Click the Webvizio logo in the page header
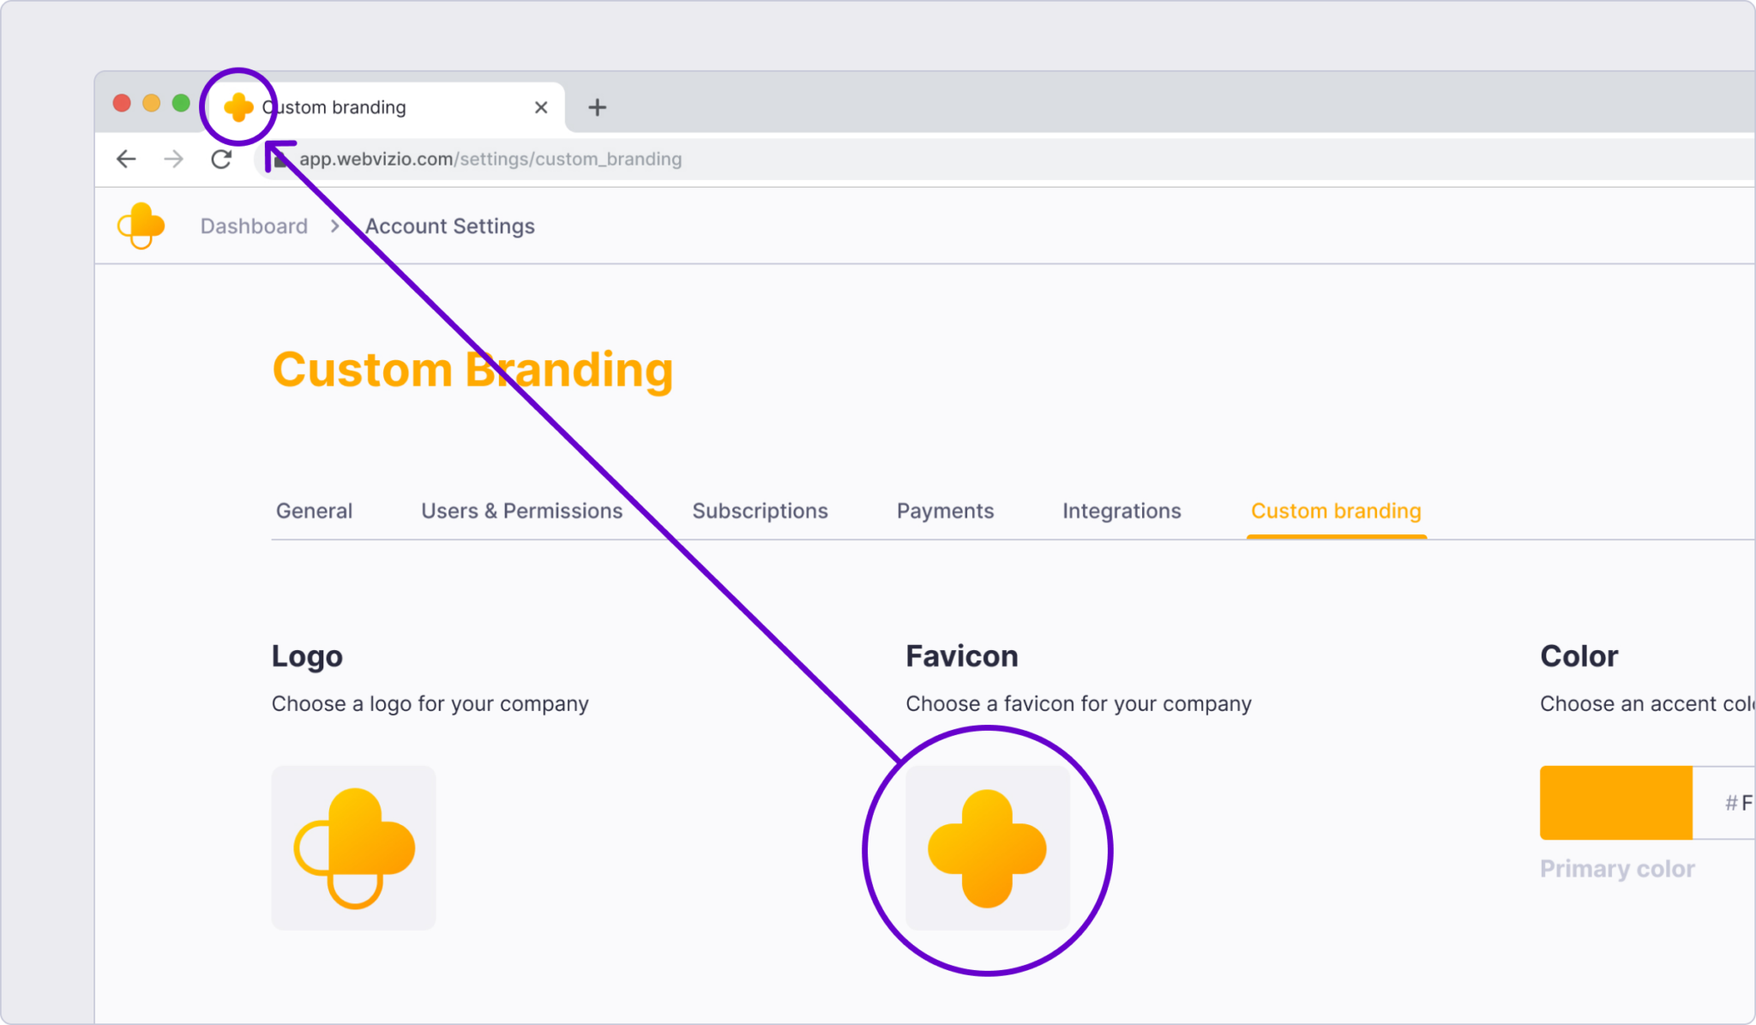Screen dimensions: 1756x1025 [141, 226]
